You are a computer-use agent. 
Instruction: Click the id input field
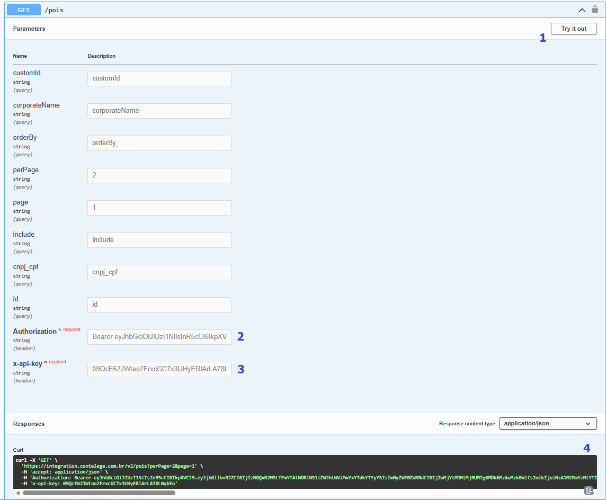[x=159, y=305]
